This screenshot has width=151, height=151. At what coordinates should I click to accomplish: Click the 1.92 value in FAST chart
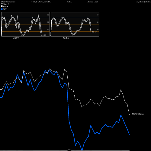coord(44,35)
